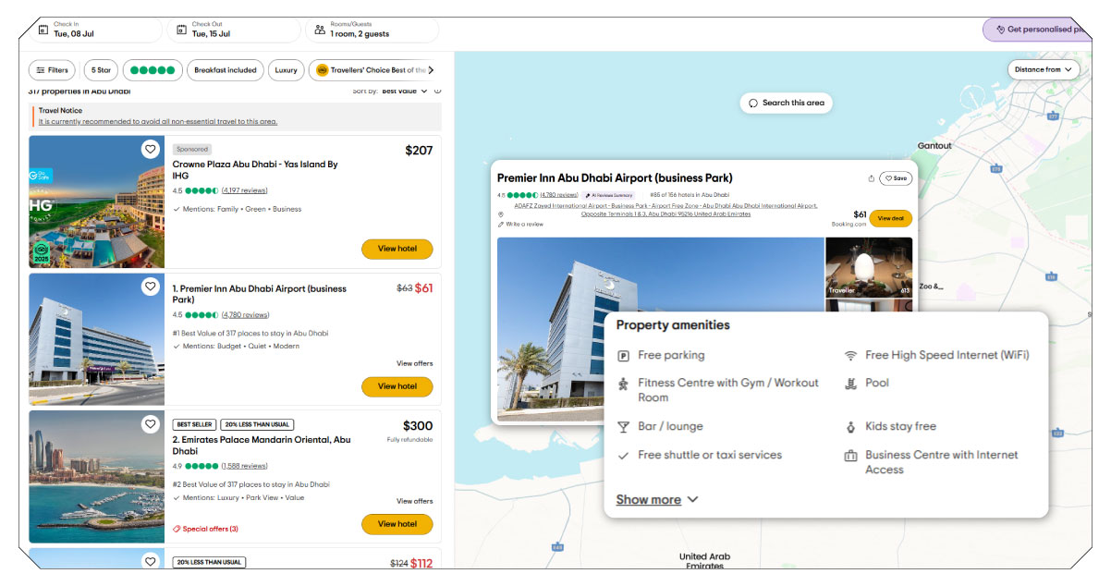Click the magnifier icon in Search this area
This screenshot has height=586, width=1111.
753,103
